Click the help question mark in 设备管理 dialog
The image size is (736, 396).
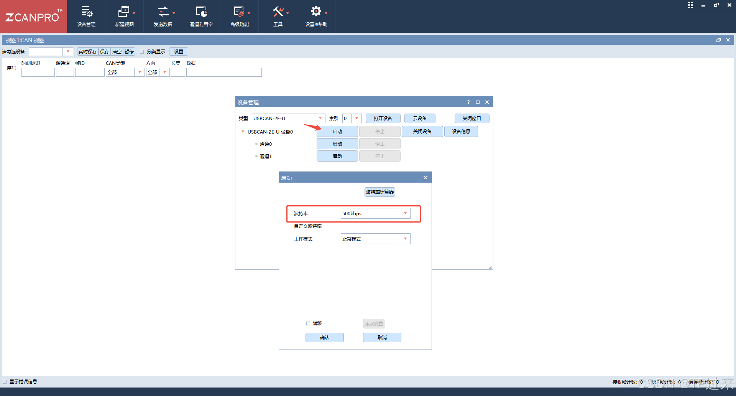(468, 102)
